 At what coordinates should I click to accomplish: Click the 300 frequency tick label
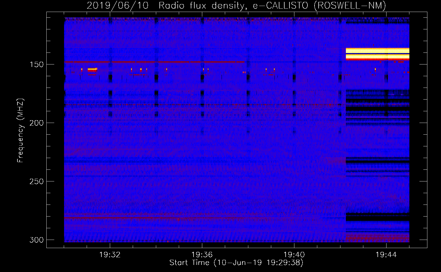tap(37, 240)
